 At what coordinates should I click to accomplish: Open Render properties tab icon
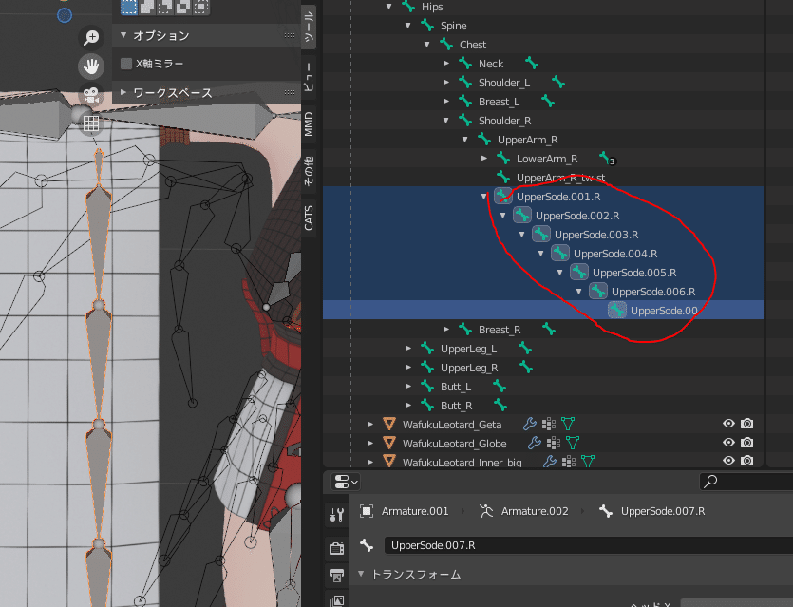[x=337, y=548]
